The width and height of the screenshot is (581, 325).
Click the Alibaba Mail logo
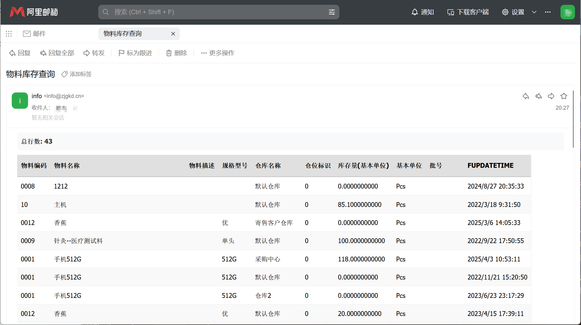[x=33, y=12]
